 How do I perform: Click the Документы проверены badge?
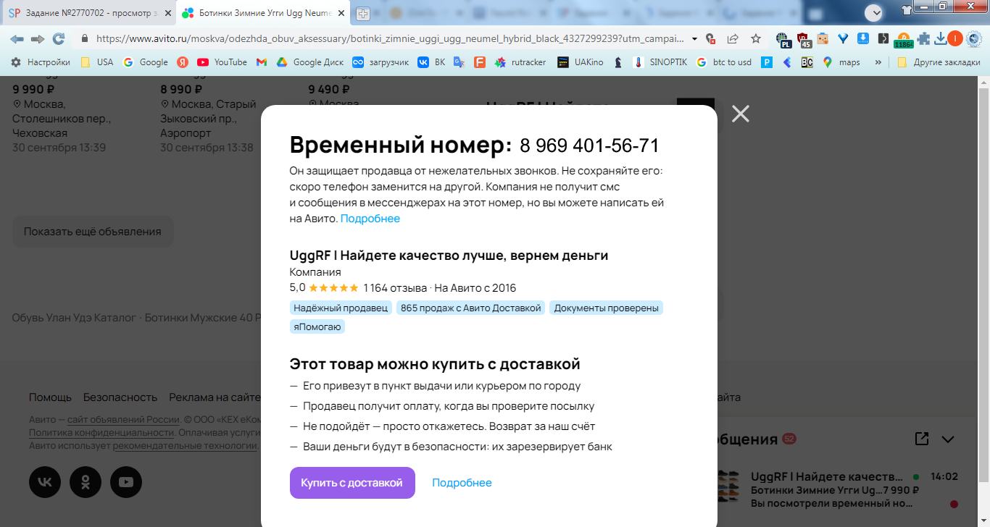pyautogui.click(x=606, y=308)
